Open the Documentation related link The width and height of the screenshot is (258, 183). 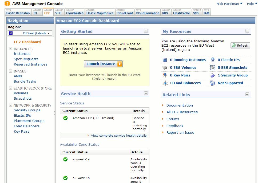point(180,105)
